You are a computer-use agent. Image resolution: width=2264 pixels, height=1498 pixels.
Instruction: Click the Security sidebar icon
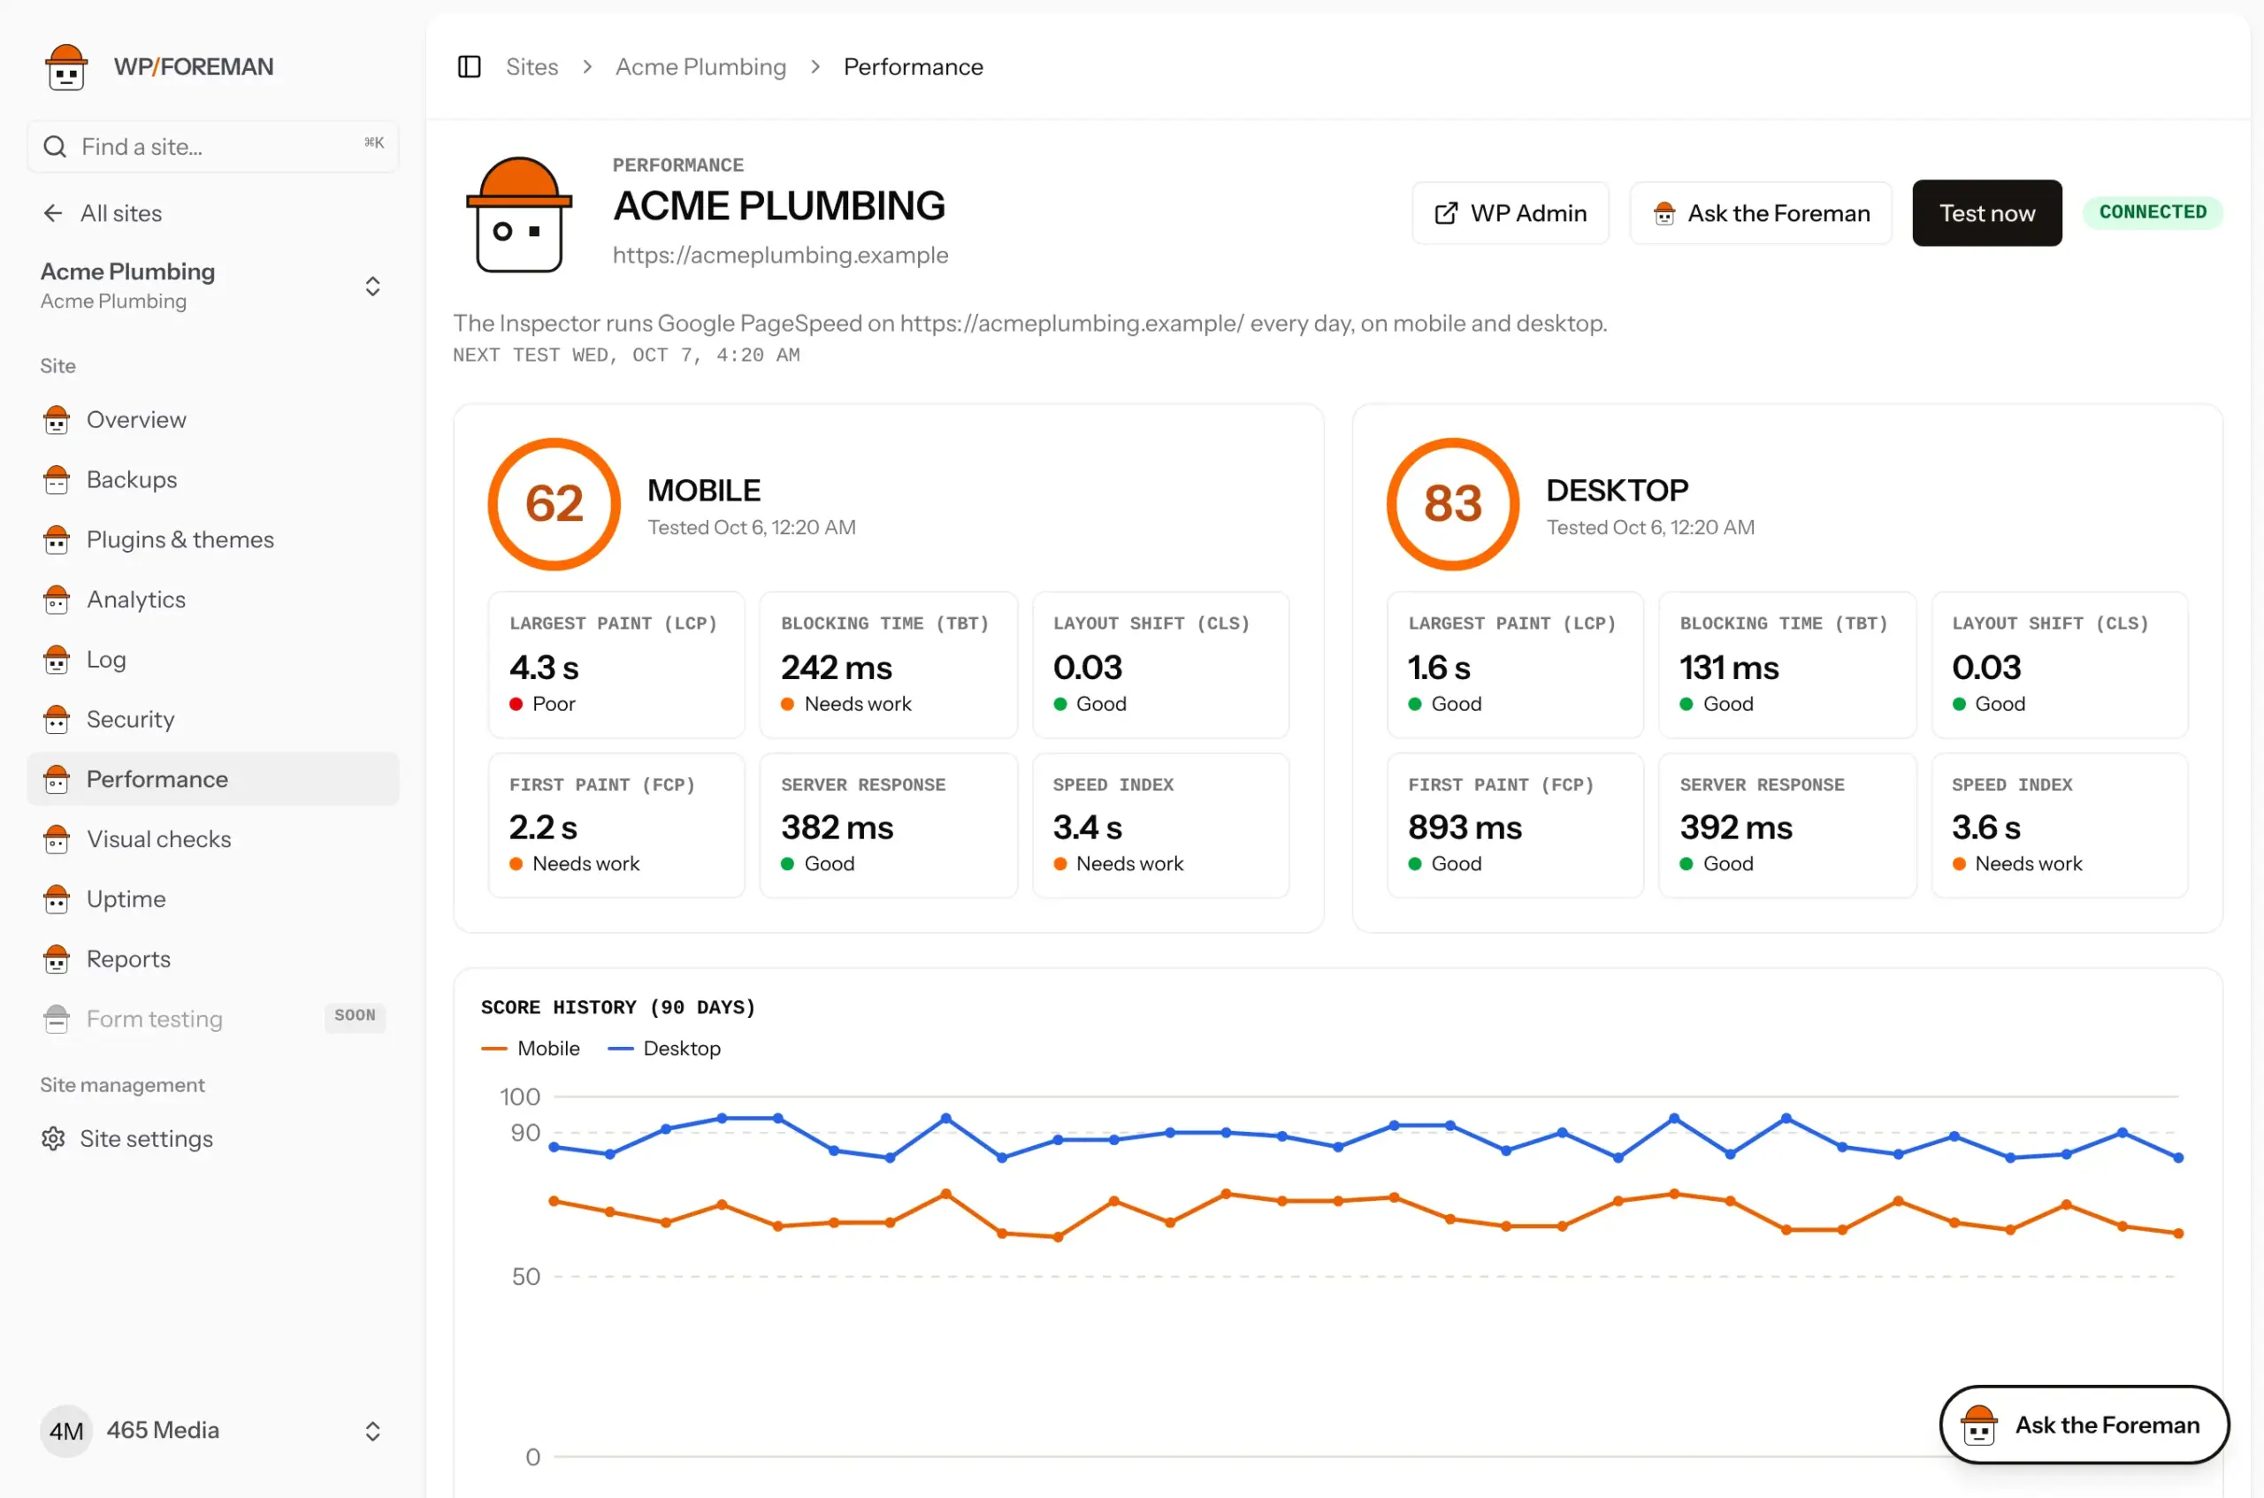[x=57, y=720]
